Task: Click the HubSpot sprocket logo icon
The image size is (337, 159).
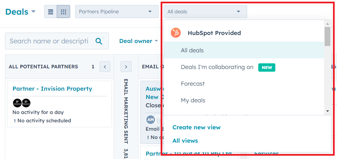Action: click(176, 33)
